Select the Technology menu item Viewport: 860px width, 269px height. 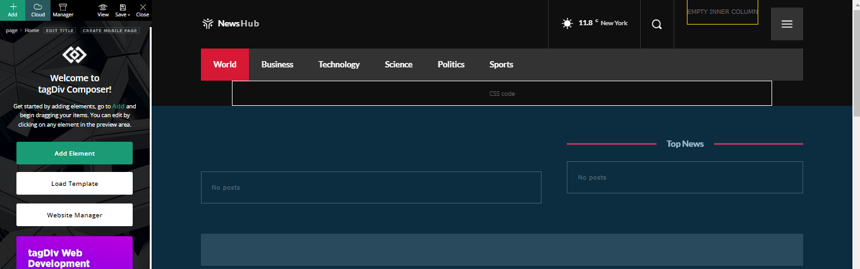click(339, 64)
